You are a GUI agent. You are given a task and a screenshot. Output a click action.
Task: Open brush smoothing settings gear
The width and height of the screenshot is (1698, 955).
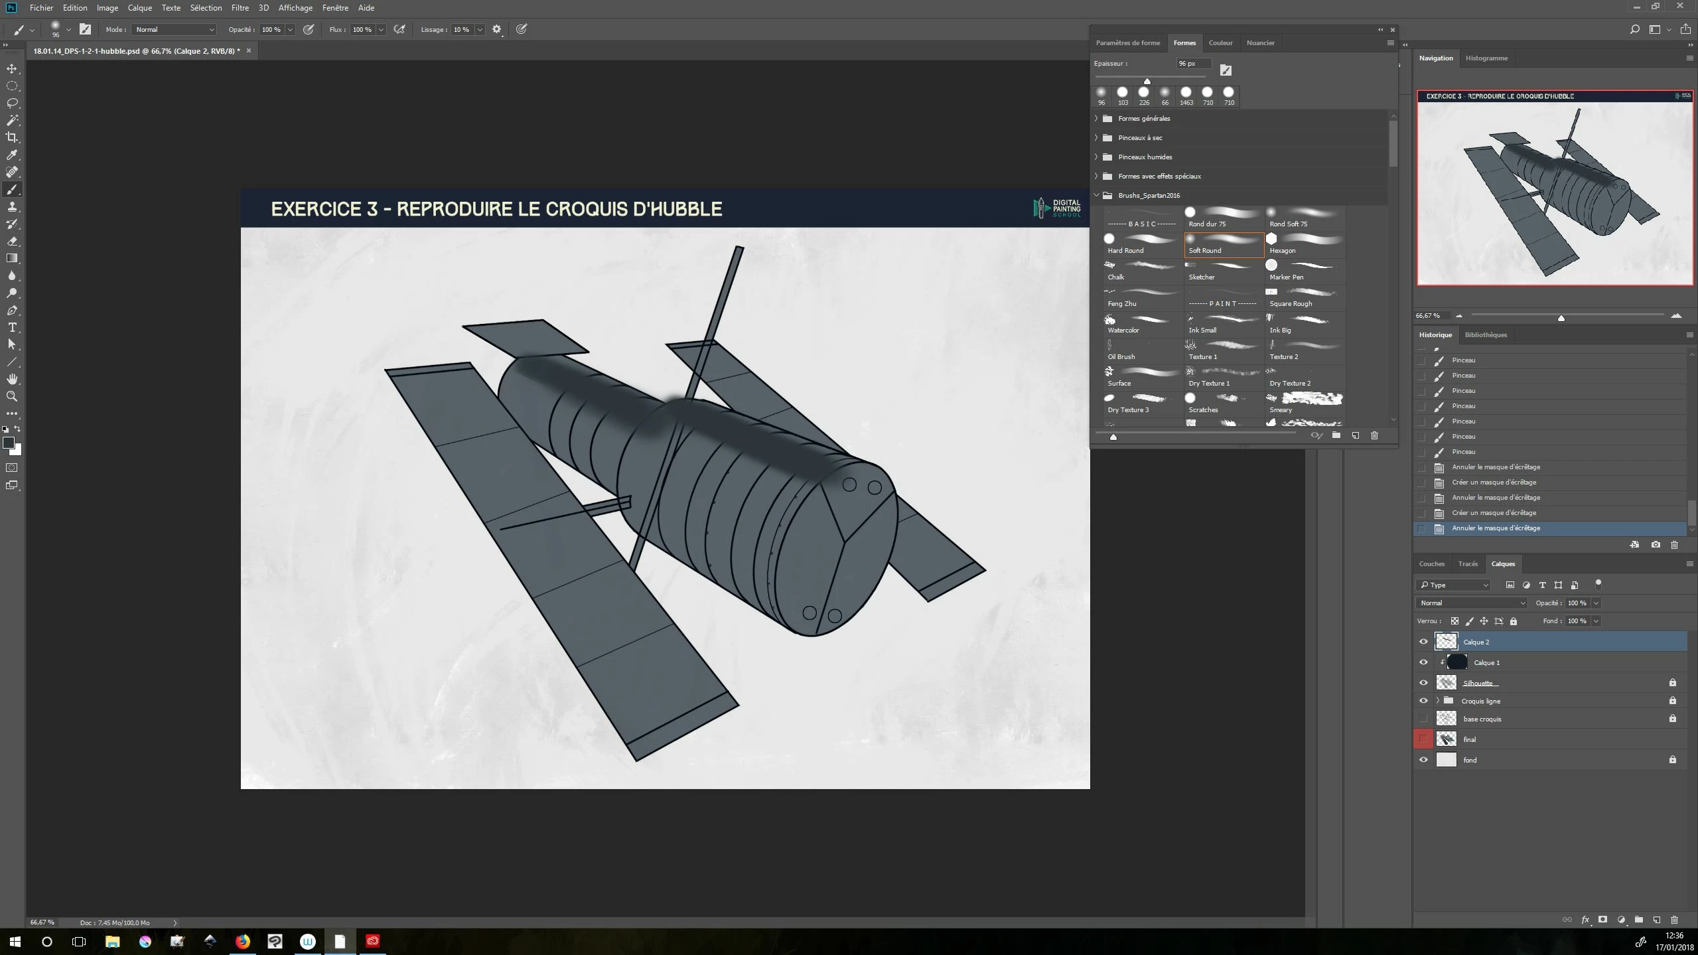[x=496, y=29]
